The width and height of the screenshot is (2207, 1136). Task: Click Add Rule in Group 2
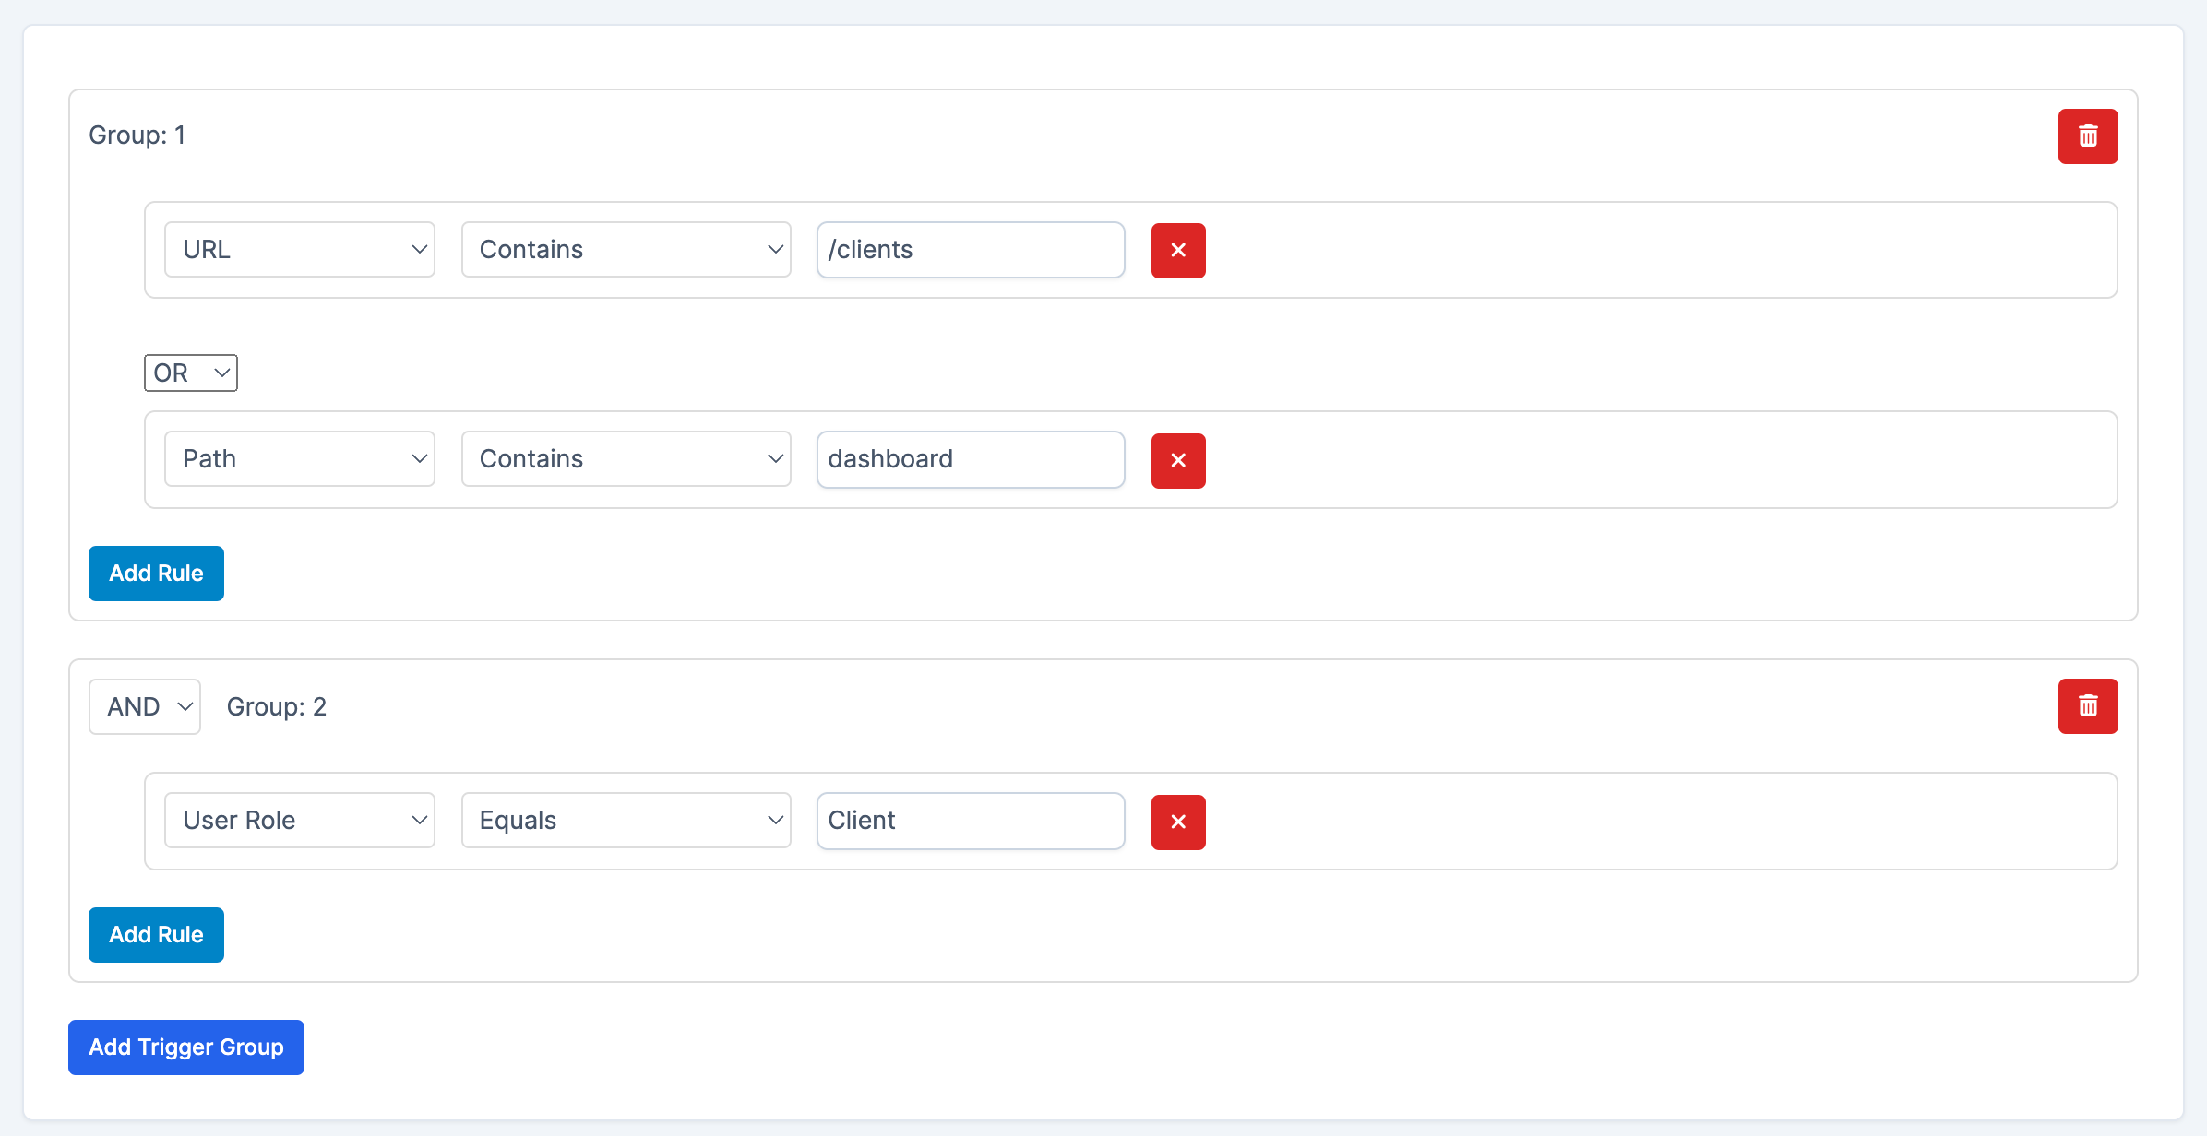coord(156,935)
